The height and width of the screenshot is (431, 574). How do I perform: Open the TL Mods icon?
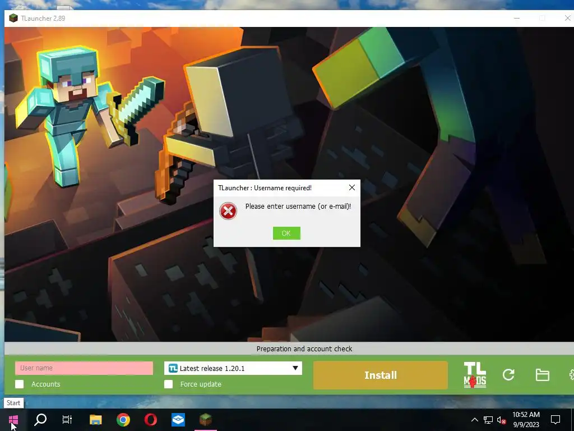[475, 375]
